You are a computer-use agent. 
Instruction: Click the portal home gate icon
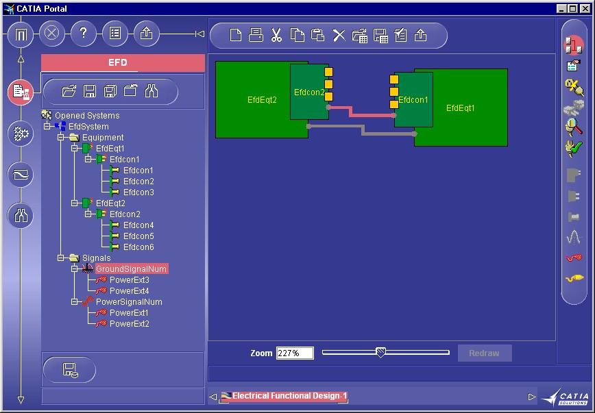(x=21, y=34)
